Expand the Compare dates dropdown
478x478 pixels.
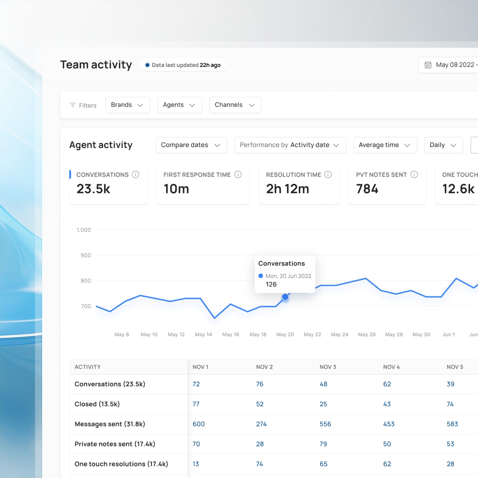191,145
